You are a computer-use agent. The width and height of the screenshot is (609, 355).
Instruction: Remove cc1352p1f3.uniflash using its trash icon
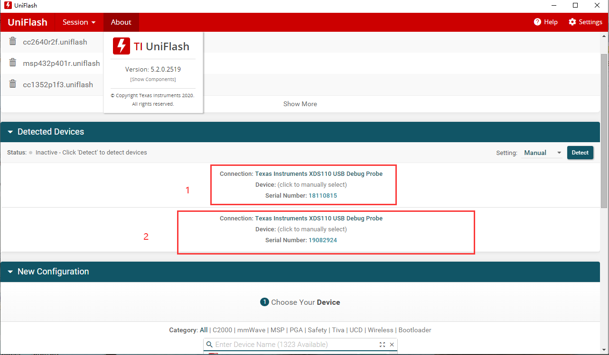pyautogui.click(x=13, y=84)
